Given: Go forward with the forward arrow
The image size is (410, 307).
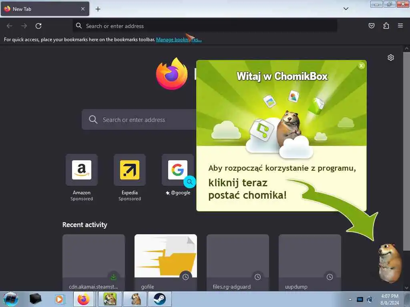Looking at the screenshot, I should [24, 26].
